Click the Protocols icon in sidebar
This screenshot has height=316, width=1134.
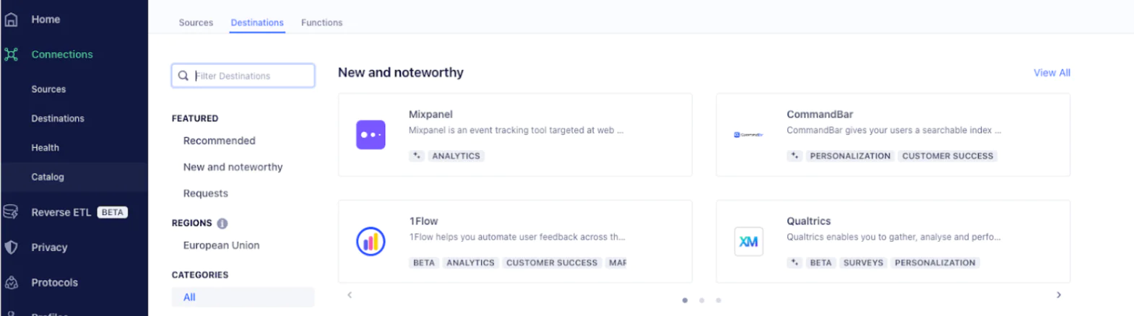pyautogui.click(x=12, y=283)
